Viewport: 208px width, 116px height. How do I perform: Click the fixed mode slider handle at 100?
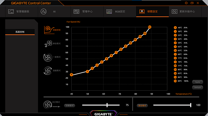tap(191, 105)
